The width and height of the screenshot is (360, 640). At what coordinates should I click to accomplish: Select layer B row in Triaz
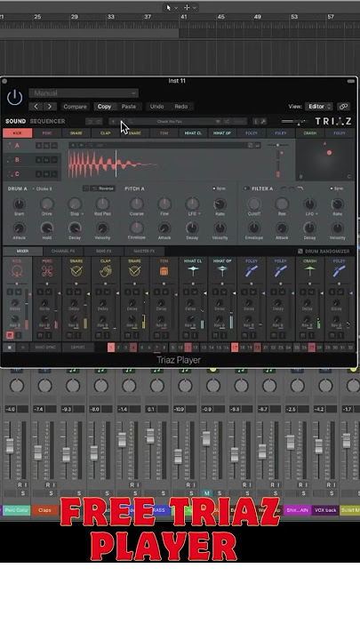[x=32, y=160]
